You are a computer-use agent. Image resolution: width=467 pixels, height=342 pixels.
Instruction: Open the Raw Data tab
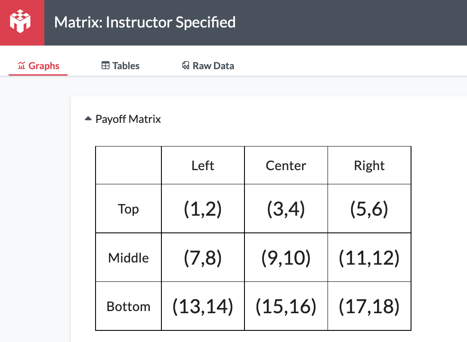(208, 65)
